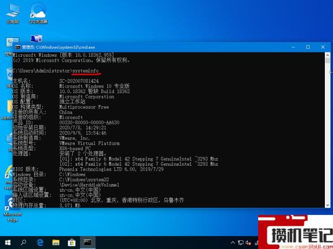The image size is (333, 249).
Task: Click 'Microsoft Windows 10 专业版' text
Action: click(x=94, y=86)
